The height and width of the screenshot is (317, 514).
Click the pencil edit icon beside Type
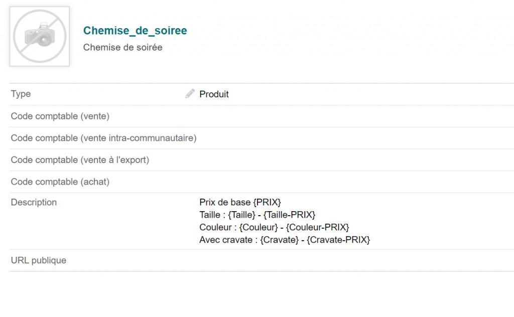(190, 94)
